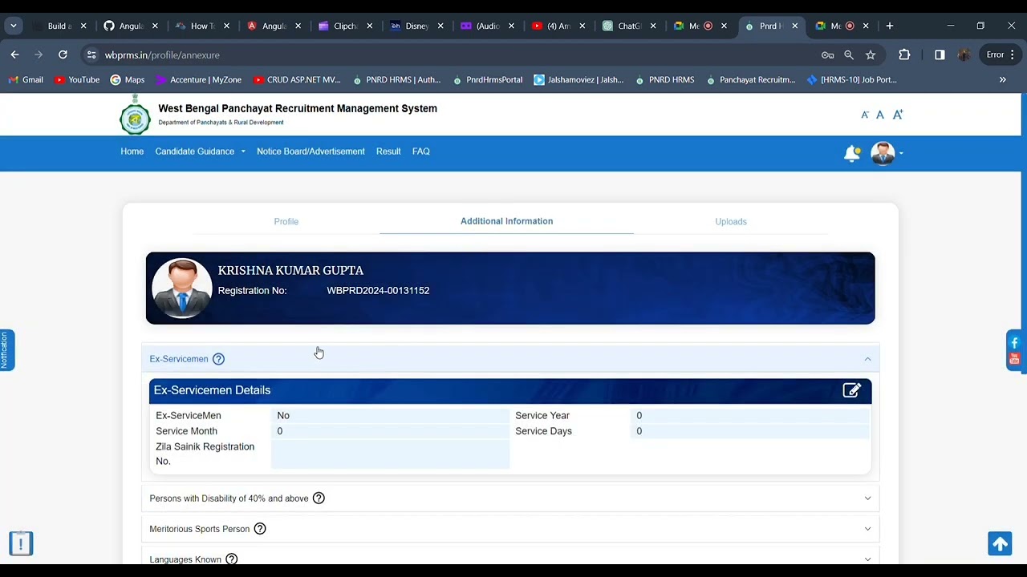The width and height of the screenshot is (1027, 577).
Task: Click the password key icon in address bar
Action: pos(827,54)
